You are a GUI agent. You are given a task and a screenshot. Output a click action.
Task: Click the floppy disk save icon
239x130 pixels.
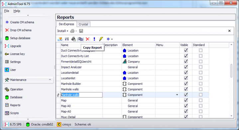click(x=81, y=31)
